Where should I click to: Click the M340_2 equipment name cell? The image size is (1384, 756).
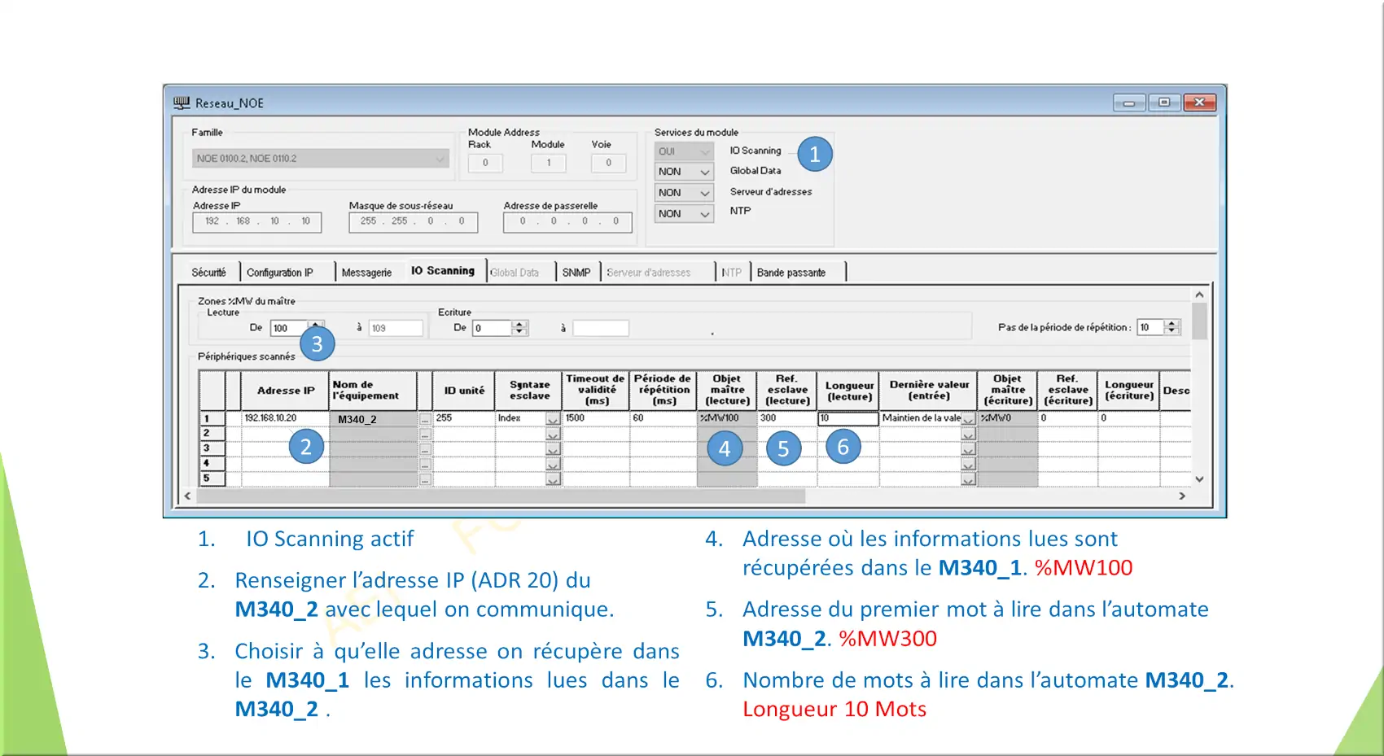click(374, 419)
